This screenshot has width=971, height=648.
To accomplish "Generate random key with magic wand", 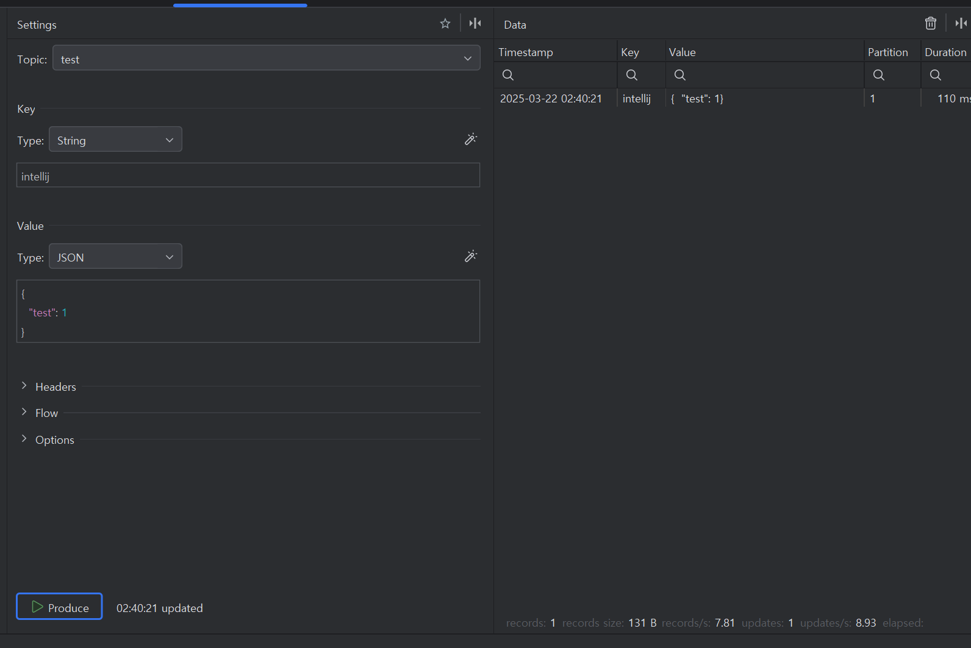I will click(x=471, y=140).
